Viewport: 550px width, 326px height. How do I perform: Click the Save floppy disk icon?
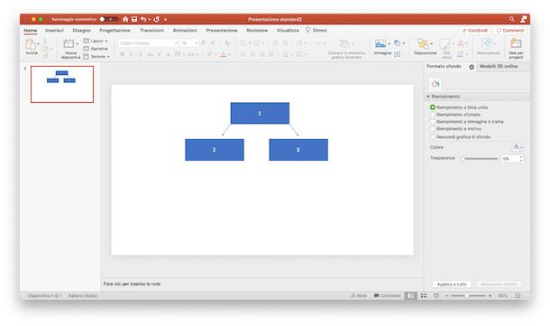tap(134, 19)
